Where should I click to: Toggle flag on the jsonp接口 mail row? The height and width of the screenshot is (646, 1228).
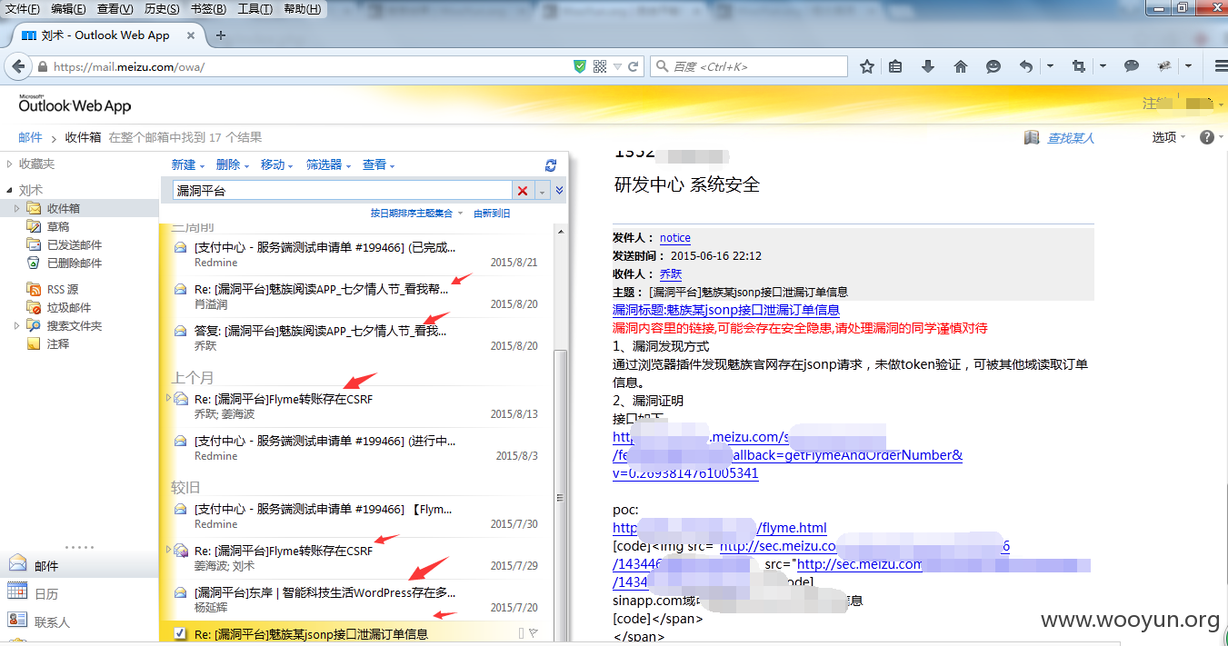click(534, 633)
